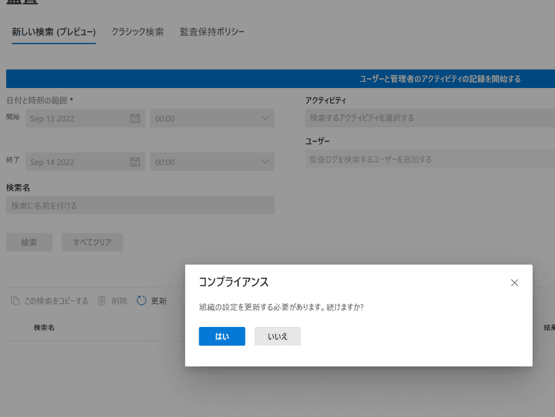Open the 監査保持ポリシー tab
Viewport: 555px width, 417px height.
click(x=212, y=32)
